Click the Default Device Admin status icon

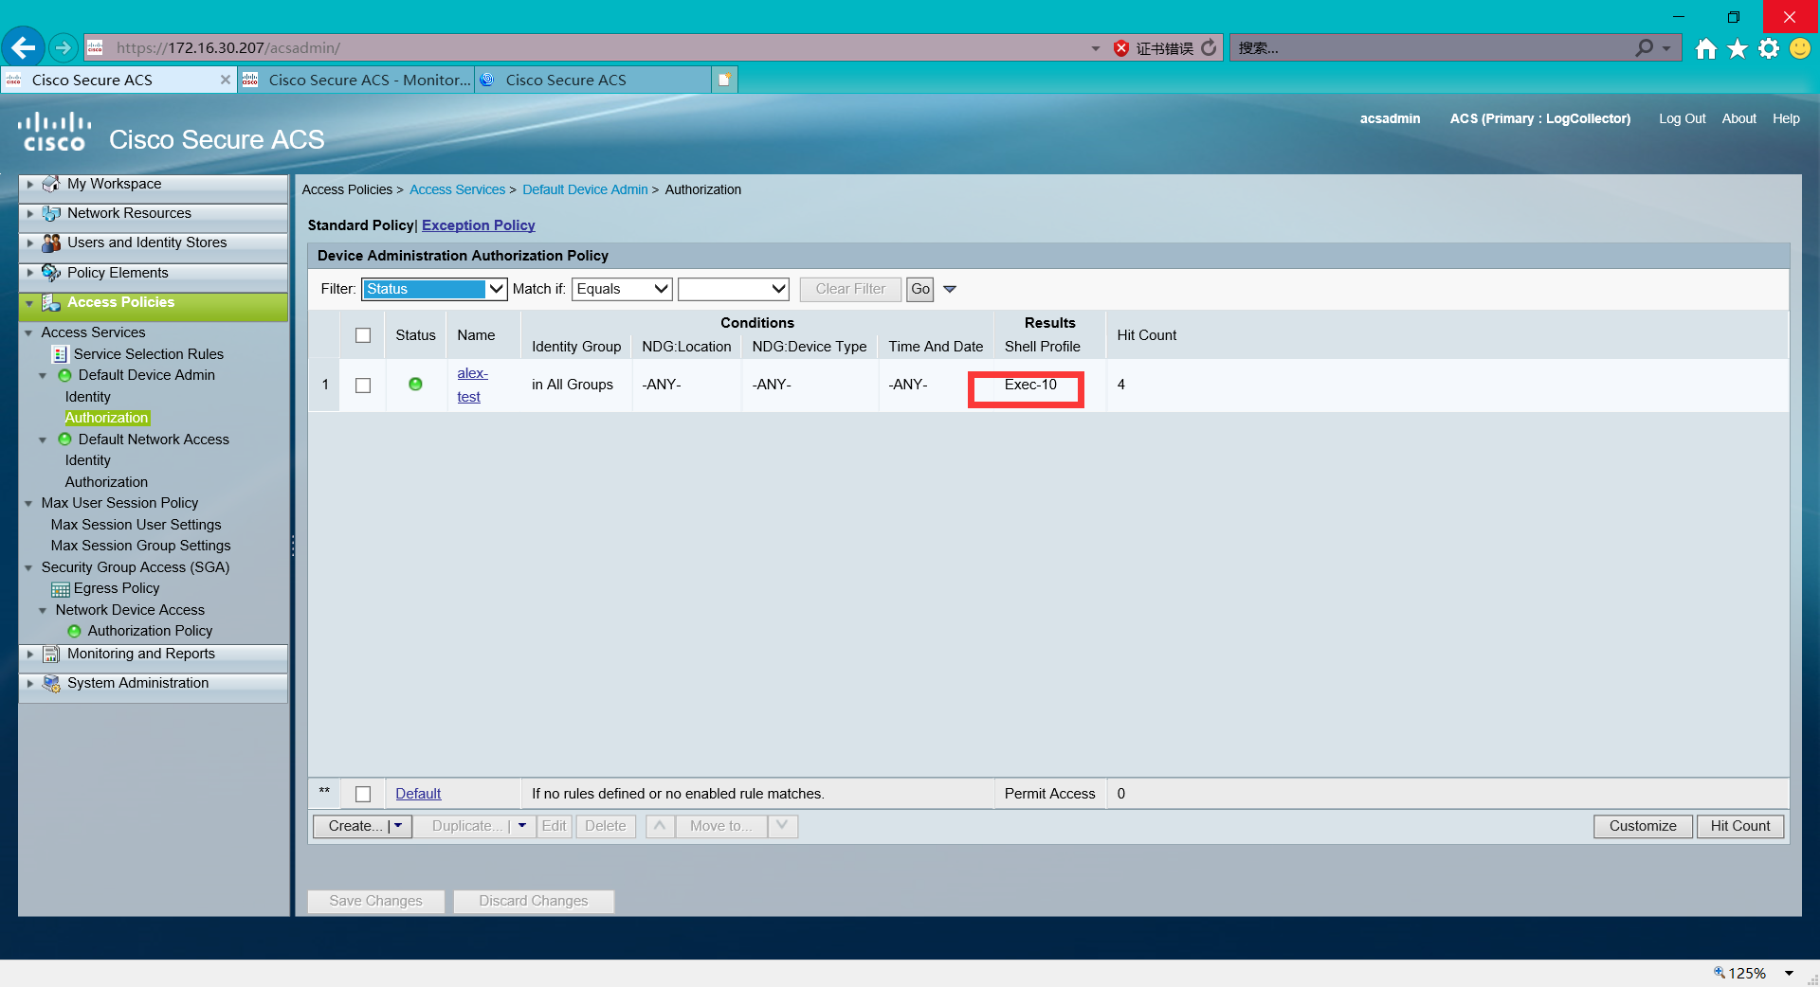65,375
